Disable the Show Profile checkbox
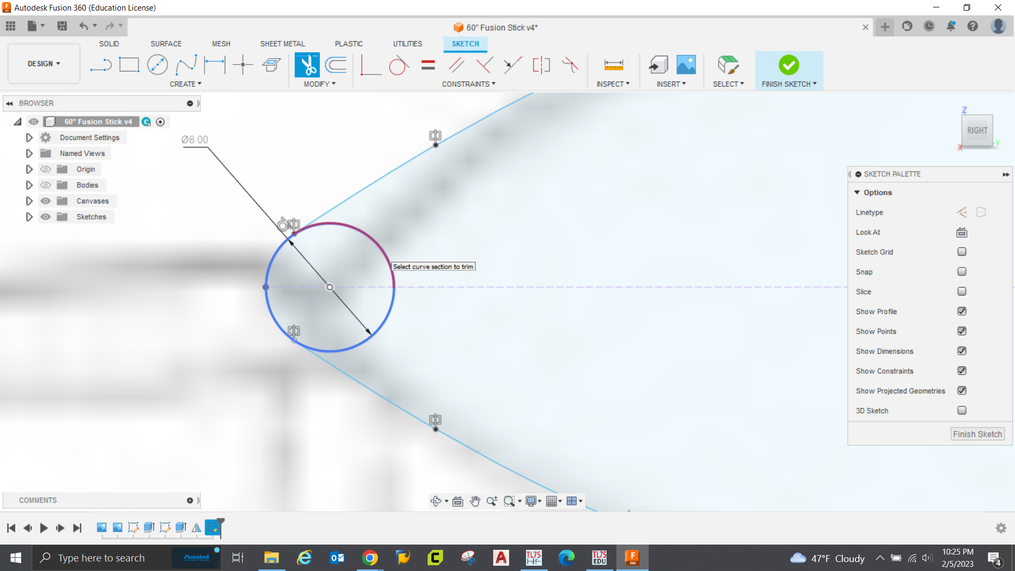 pos(962,311)
